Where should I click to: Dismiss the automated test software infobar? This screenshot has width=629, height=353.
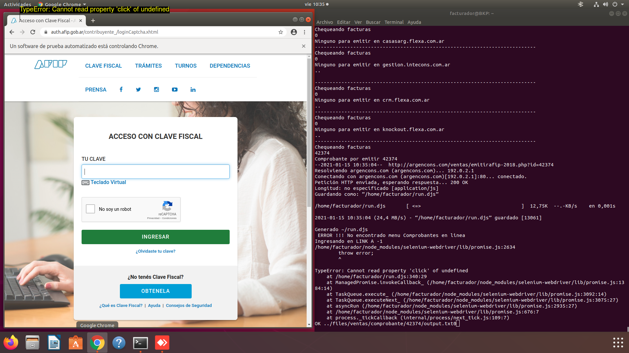[x=304, y=46]
